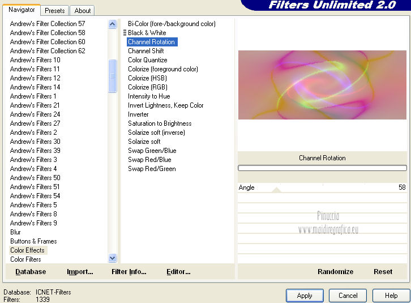Select Invert Lightness, Keep Color
411x303 pixels.
166,105
